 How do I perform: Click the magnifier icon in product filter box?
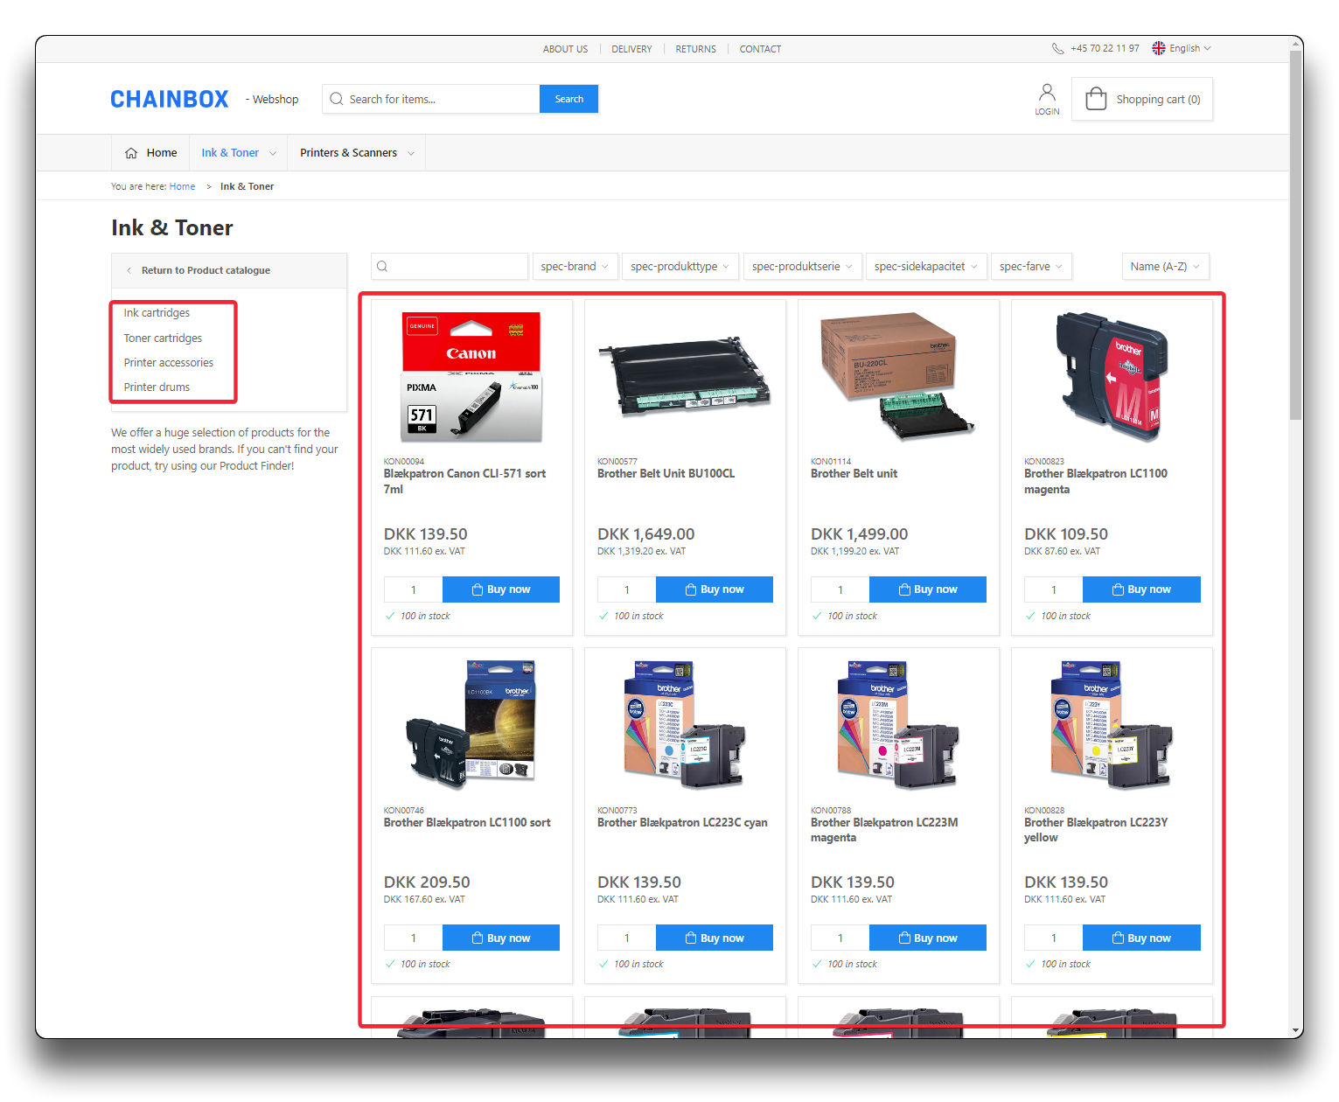[x=382, y=267]
